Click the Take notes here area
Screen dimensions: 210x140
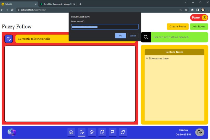pos(174,88)
